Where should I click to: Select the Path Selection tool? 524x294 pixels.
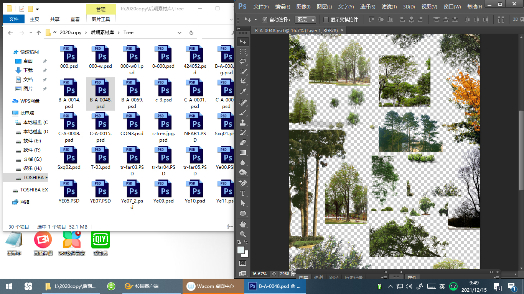tap(243, 203)
